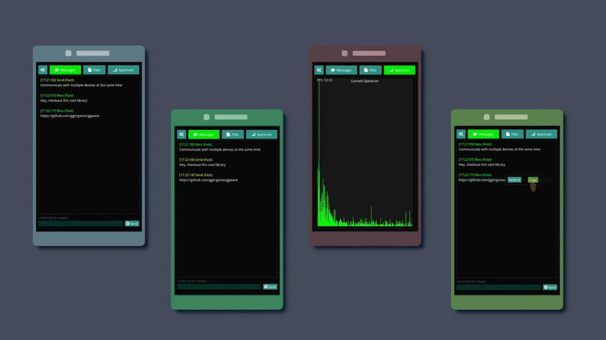This screenshot has width=606, height=340.
Task: Click Copy in the olive phone popup
Action: (x=533, y=179)
